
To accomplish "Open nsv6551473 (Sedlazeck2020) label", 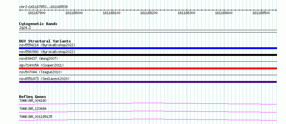I will [x=44, y=79].
